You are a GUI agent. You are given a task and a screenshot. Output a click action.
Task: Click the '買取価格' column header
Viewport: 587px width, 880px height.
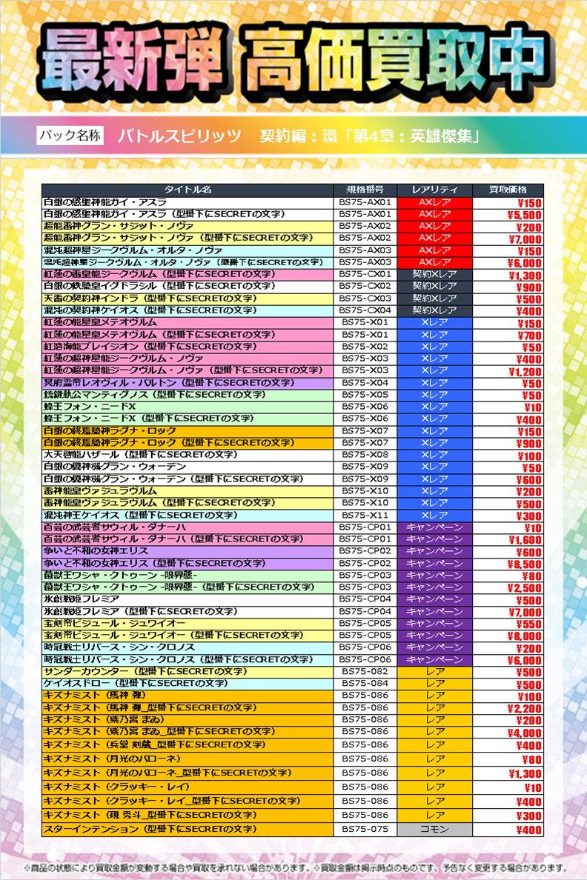point(508,190)
